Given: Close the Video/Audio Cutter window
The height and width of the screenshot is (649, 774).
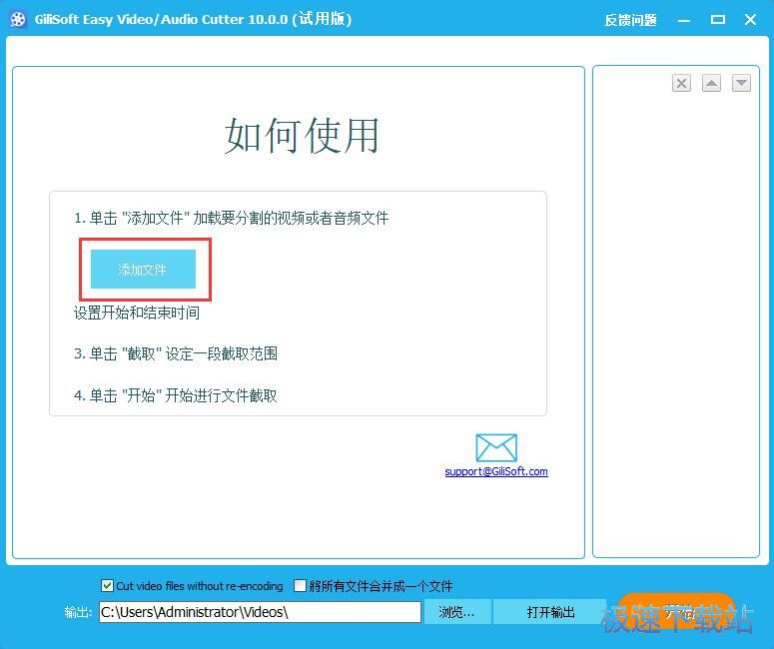Looking at the screenshot, I should coord(748,20).
